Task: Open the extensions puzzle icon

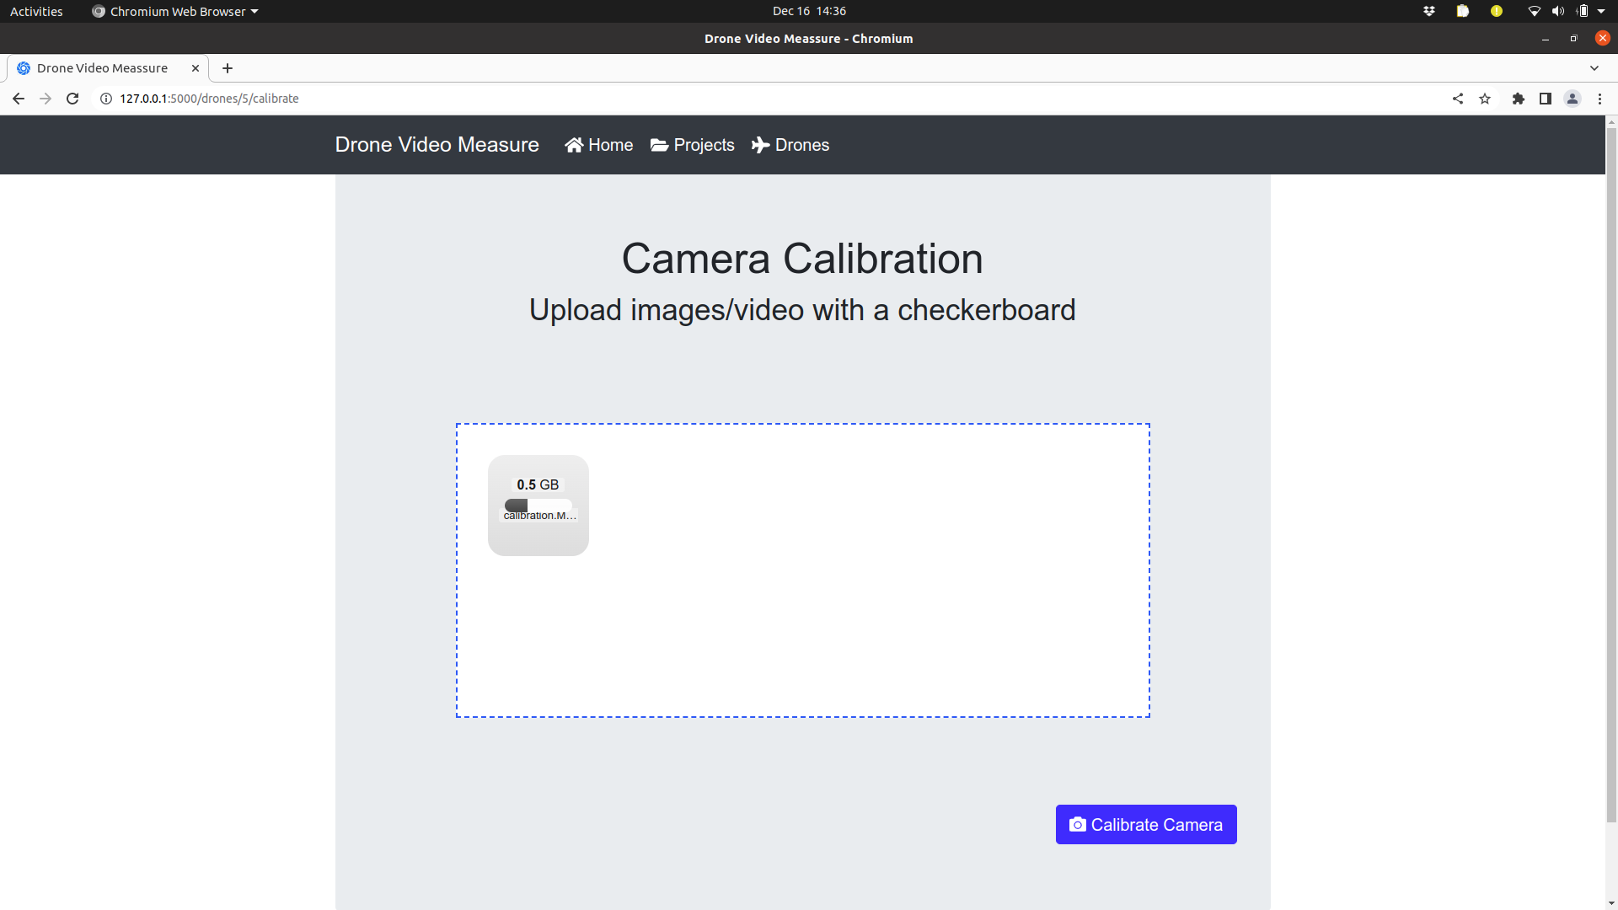Action: tap(1519, 99)
